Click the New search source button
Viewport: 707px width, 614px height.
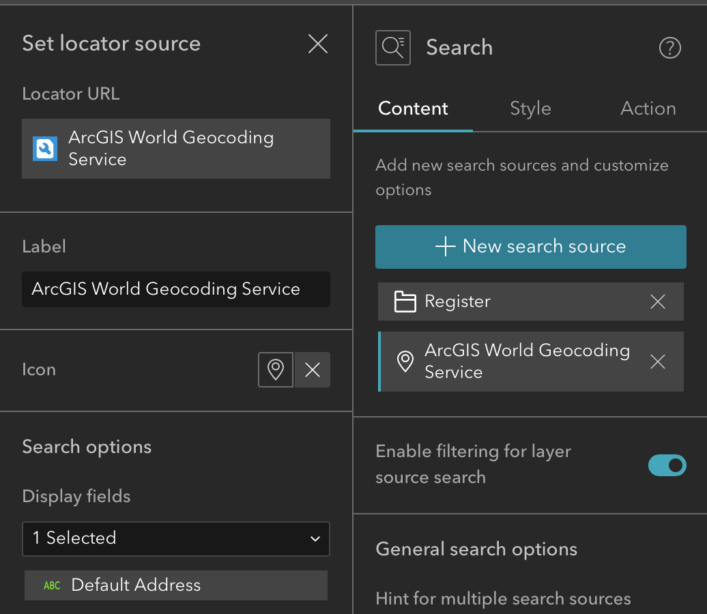pyautogui.click(x=531, y=246)
